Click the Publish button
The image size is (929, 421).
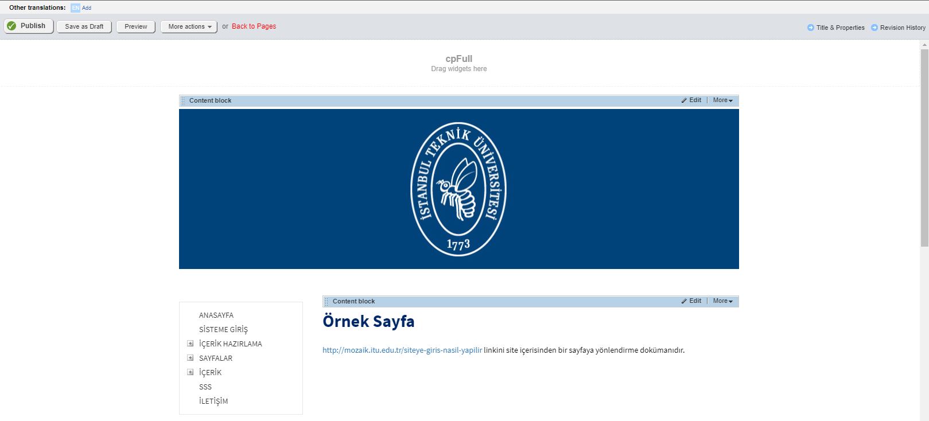pos(29,26)
